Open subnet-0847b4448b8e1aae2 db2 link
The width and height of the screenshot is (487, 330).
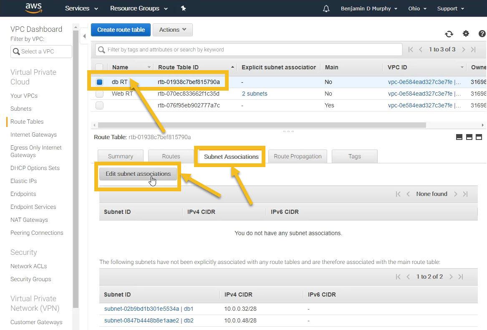(149, 320)
